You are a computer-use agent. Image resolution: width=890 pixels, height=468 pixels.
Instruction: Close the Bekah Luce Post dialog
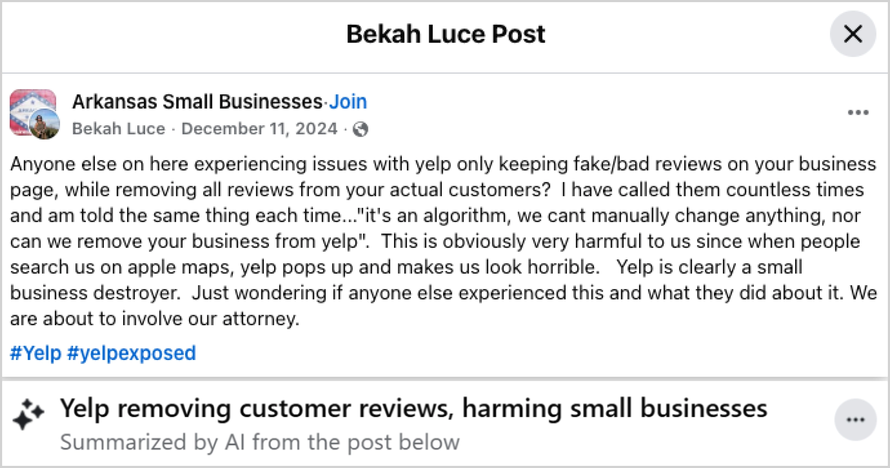pos(853,34)
